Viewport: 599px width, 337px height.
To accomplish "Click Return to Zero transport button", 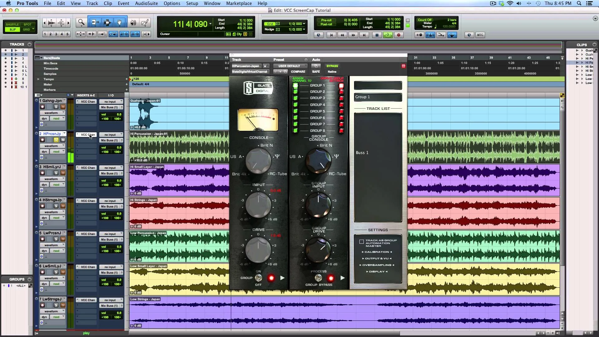I will [331, 35].
